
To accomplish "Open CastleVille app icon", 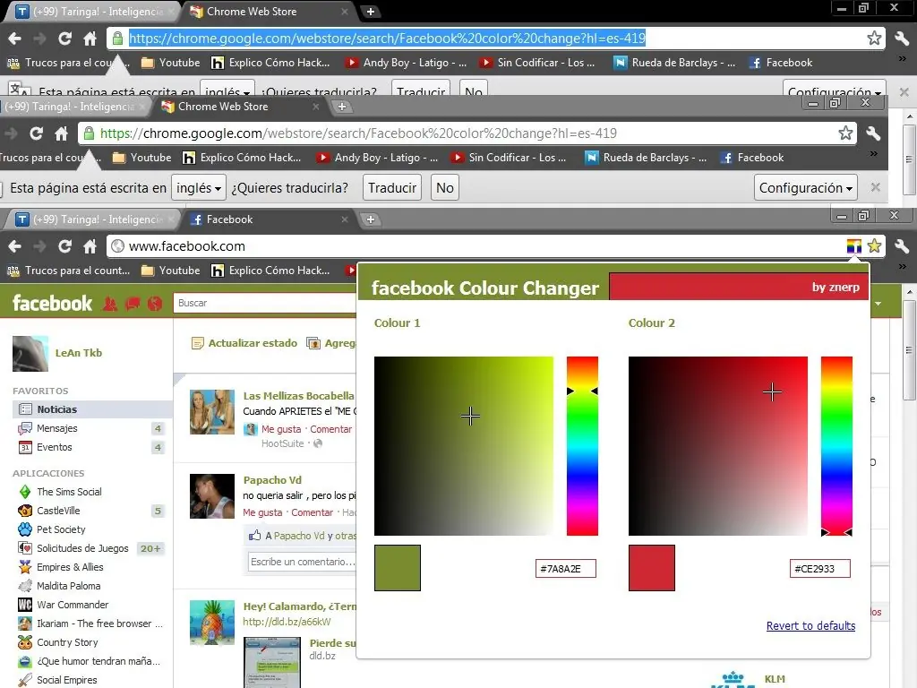I will pos(24,511).
